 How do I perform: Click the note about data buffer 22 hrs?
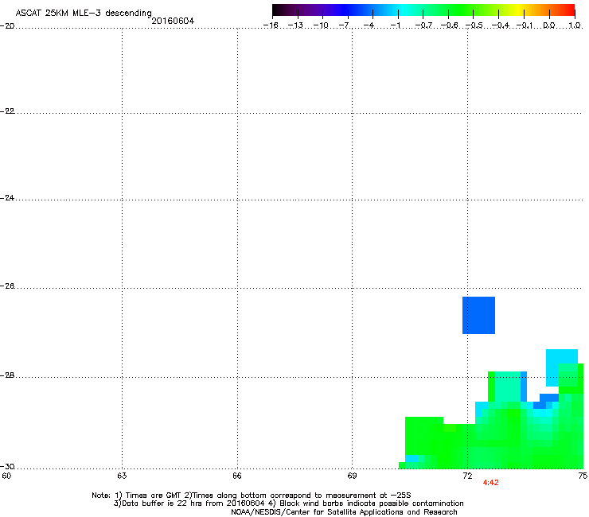tap(190, 503)
